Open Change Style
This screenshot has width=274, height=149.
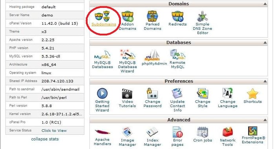[x=202, y=93]
